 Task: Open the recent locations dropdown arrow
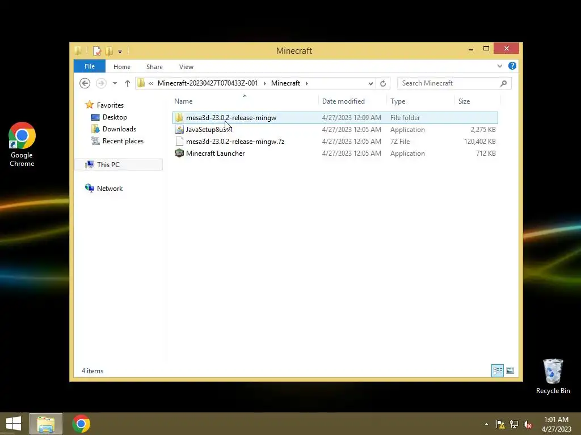click(x=115, y=83)
